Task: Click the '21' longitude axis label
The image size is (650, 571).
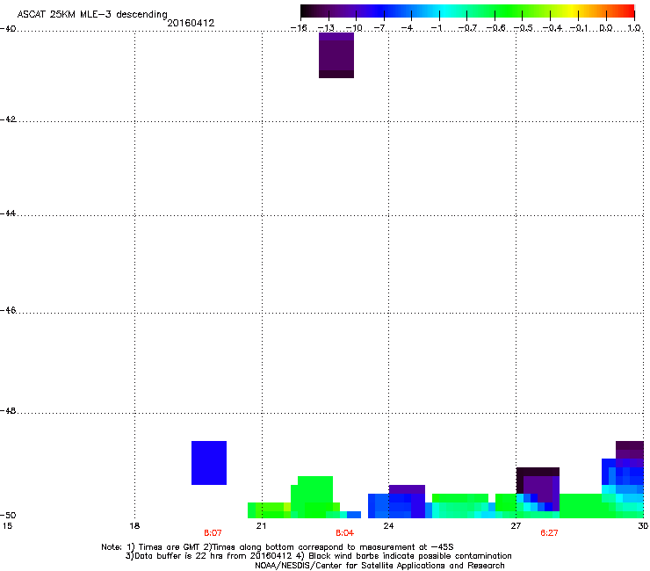Action: click(261, 526)
